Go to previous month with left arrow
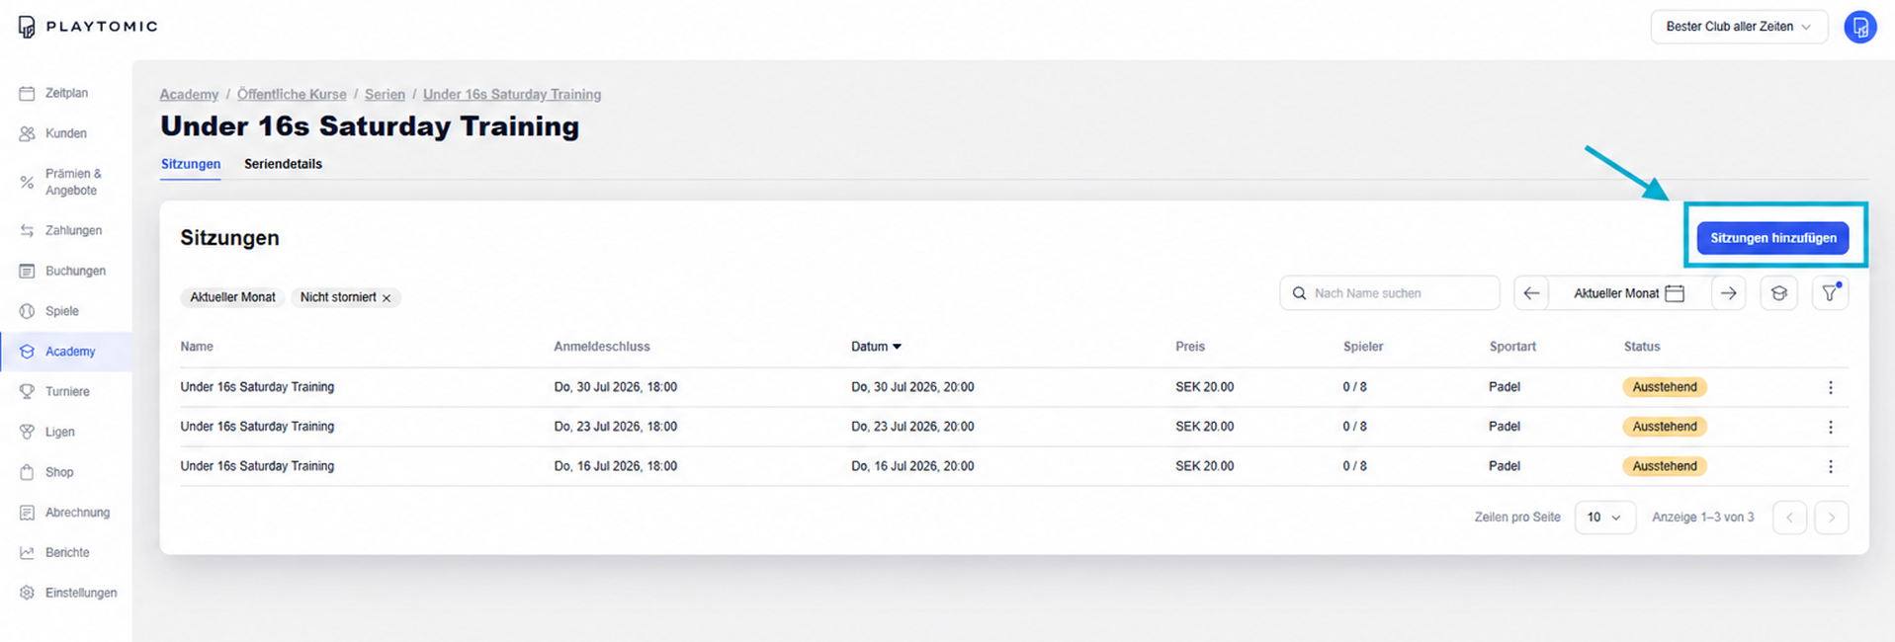The image size is (1895, 642). pyautogui.click(x=1531, y=293)
